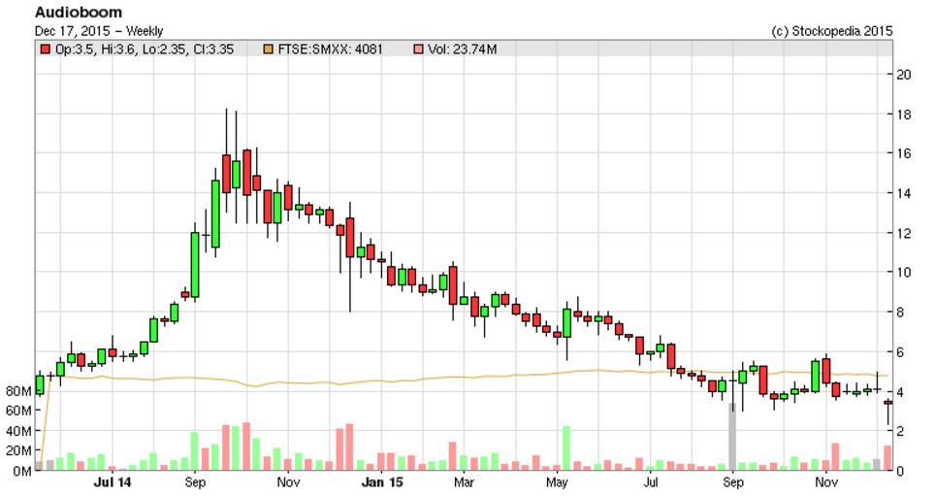Click the price axis label '6'
The height and width of the screenshot is (497, 935).
click(x=900, y=352)
